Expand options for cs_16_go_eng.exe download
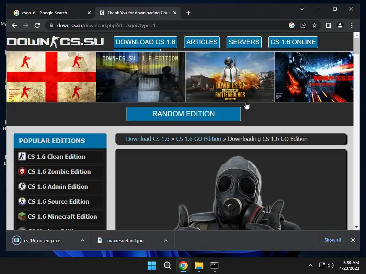Viewport: 366px width, 274px height. tap(83, 240)
